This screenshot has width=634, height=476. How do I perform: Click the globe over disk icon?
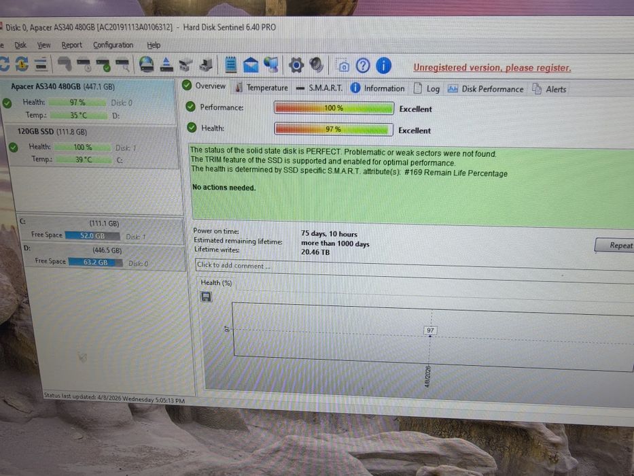click(x=146, y=65)
